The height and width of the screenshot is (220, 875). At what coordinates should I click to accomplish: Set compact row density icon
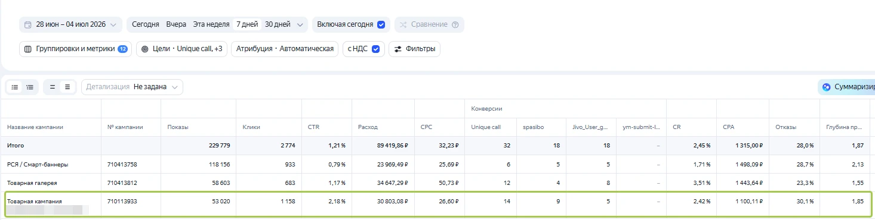(x=53, y=87)
